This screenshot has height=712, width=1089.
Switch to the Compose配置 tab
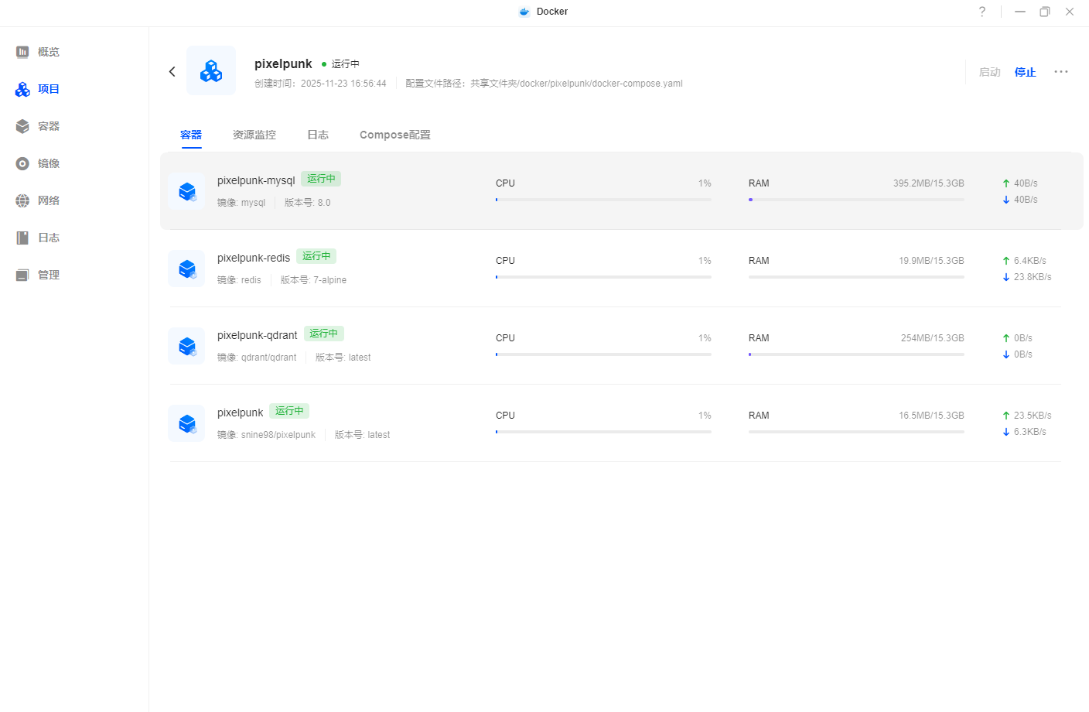click(395, 135)
